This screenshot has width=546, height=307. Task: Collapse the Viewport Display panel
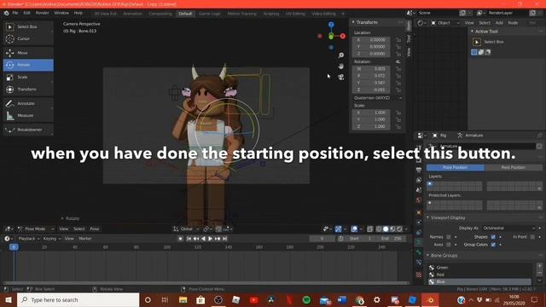[428, 217]
